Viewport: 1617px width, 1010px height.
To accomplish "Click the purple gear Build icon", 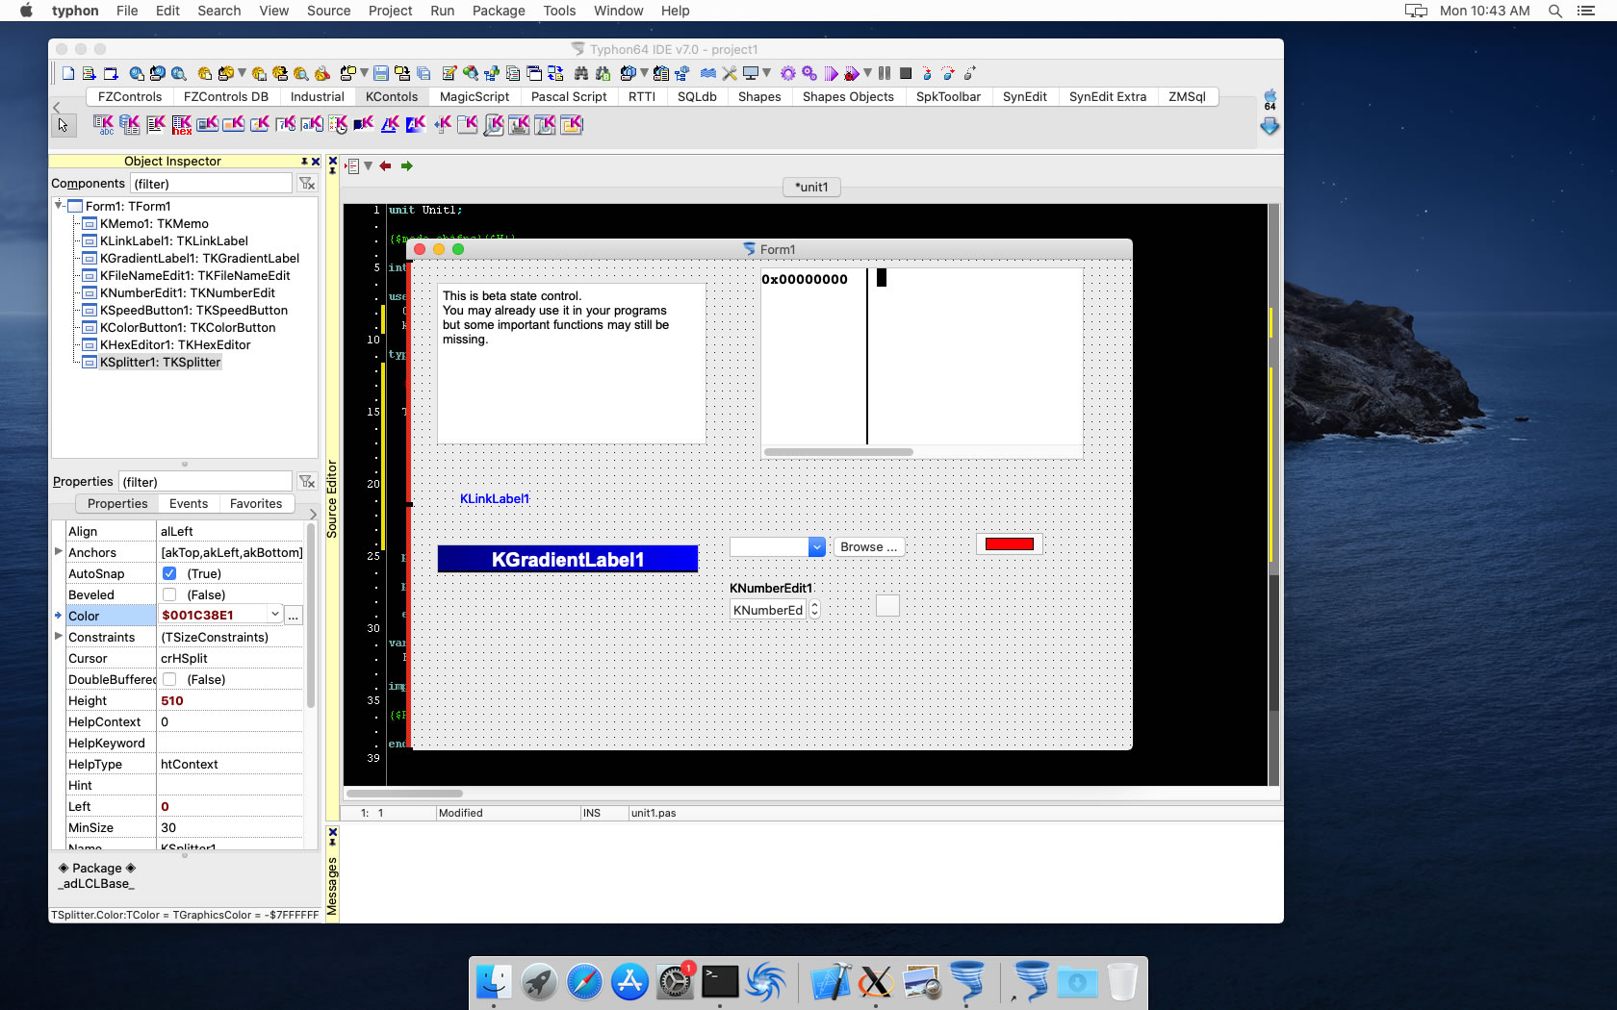I will pos(788,73).
